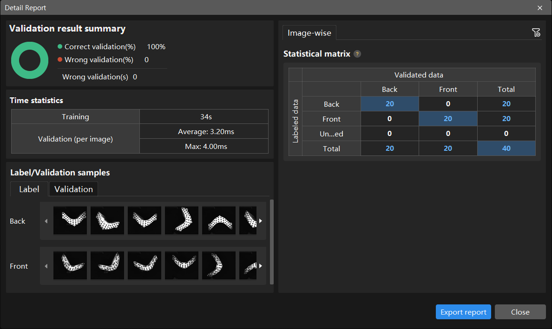The image size is (552, 329).
Task: Click the Close button
Action: pos(520,312)
